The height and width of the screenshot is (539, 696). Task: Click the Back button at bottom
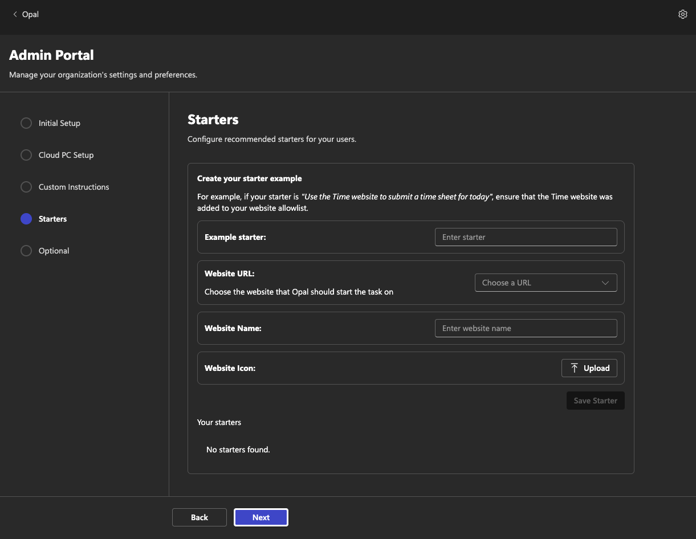(x=200, y=517)
